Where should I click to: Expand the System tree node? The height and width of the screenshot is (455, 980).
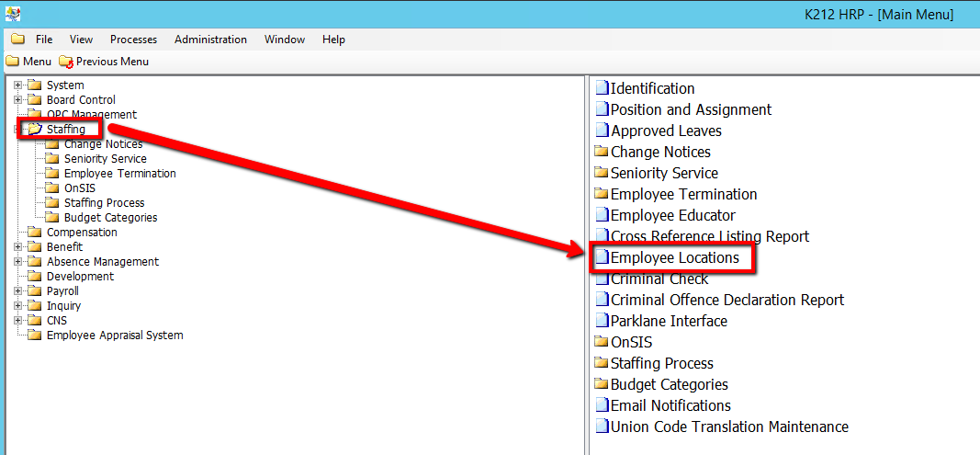(17, 85)
